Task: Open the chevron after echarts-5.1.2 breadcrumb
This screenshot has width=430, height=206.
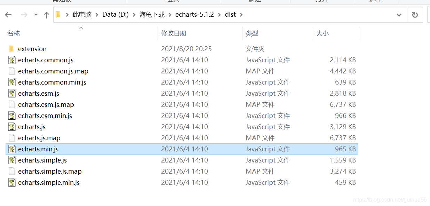Action: [x=219, y=15]
